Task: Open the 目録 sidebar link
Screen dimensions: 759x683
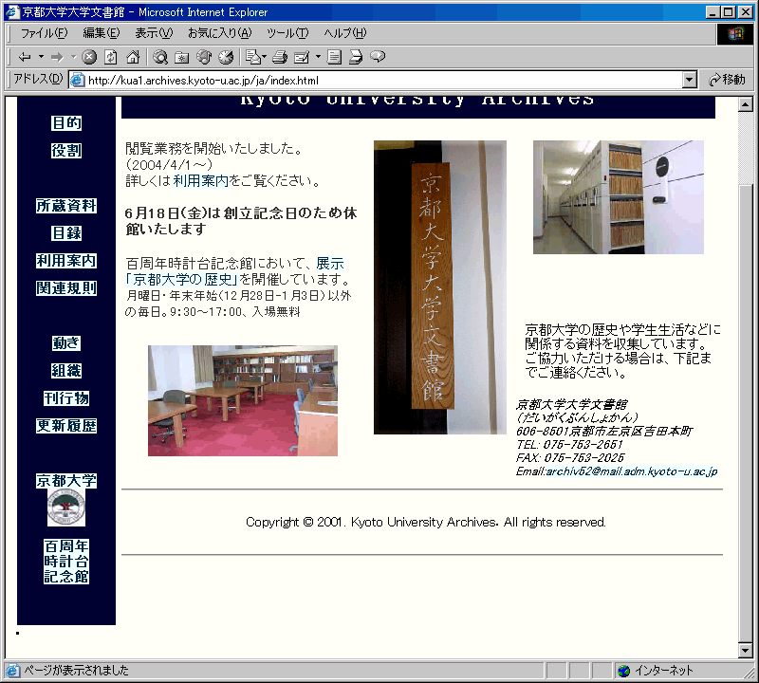Action: [x=66, y=233]
